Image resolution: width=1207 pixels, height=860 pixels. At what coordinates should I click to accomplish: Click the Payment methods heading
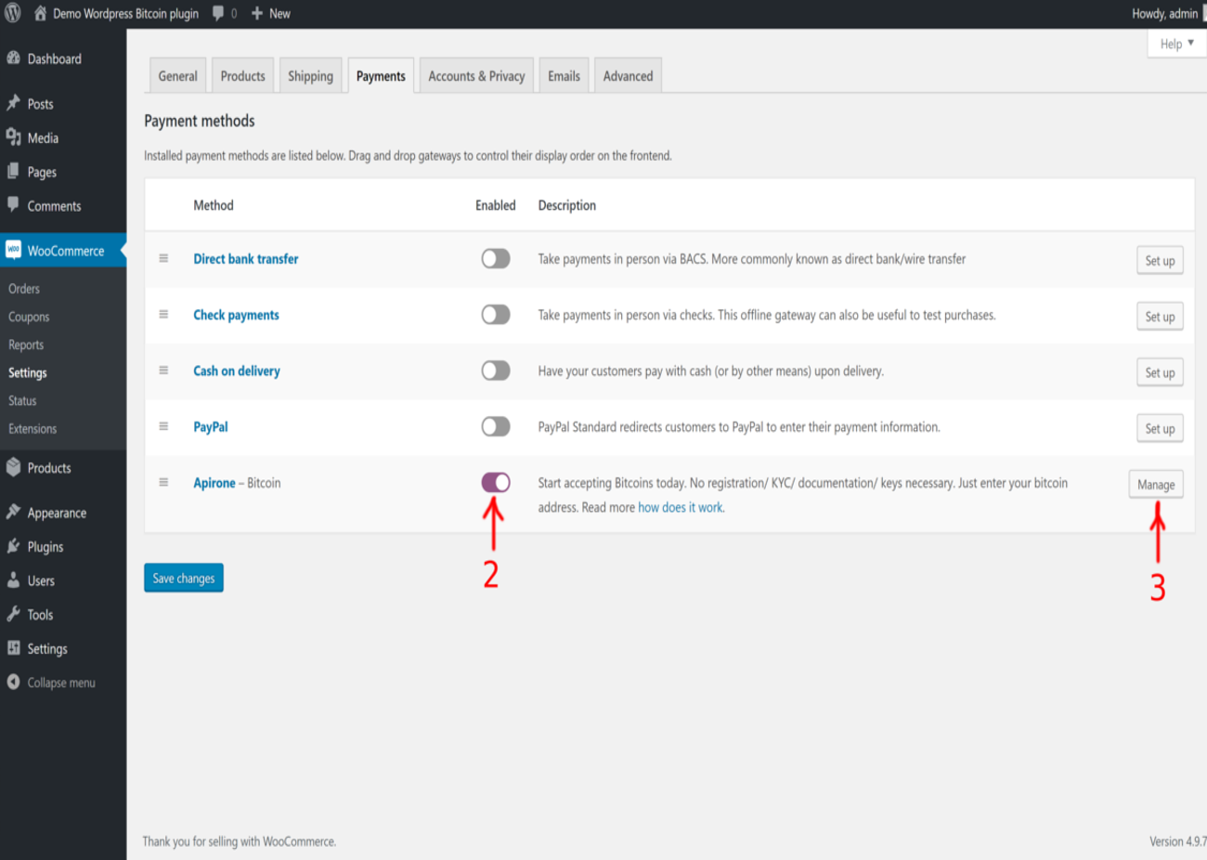pos(200,121)
